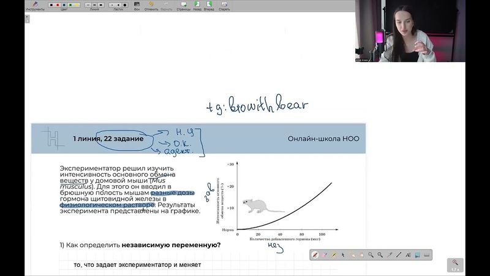Click the mouse metabolism graph image
The width and height of the screenshot is (490, 276).
[277, 202]
